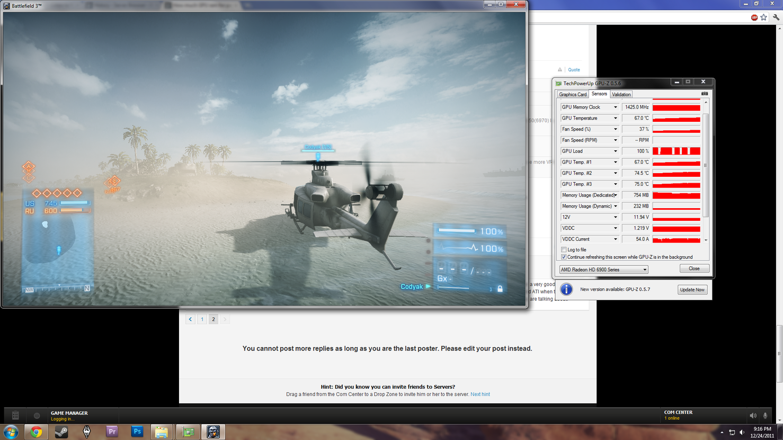Open GPU Load sensor dropdown
Viewport: 783px width, 440px height.
pyautogui.click(x=615, y=151)
